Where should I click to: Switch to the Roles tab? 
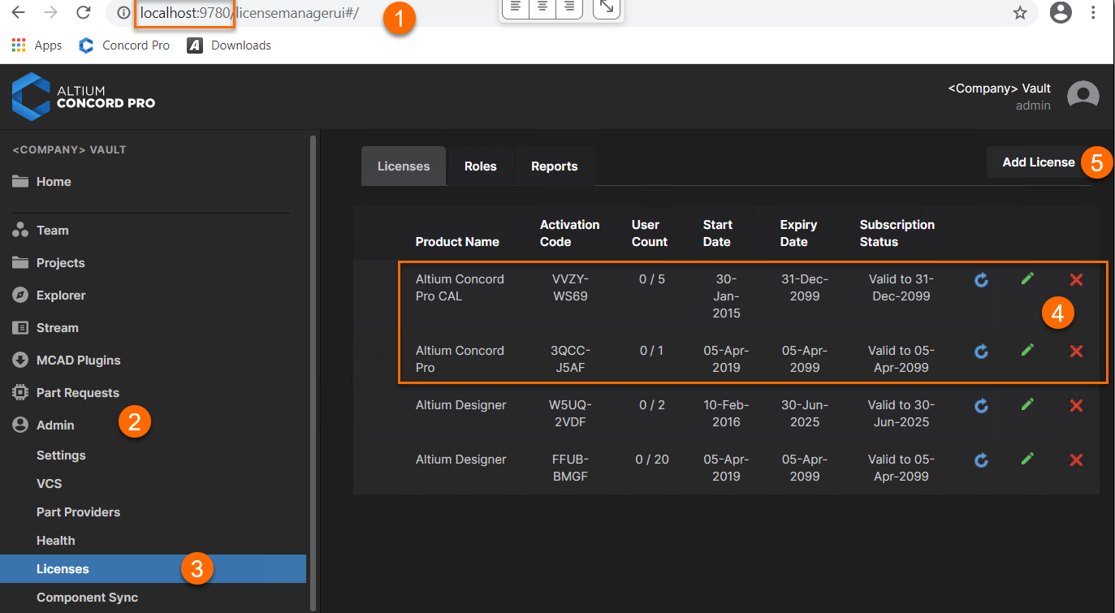[480, 166]
